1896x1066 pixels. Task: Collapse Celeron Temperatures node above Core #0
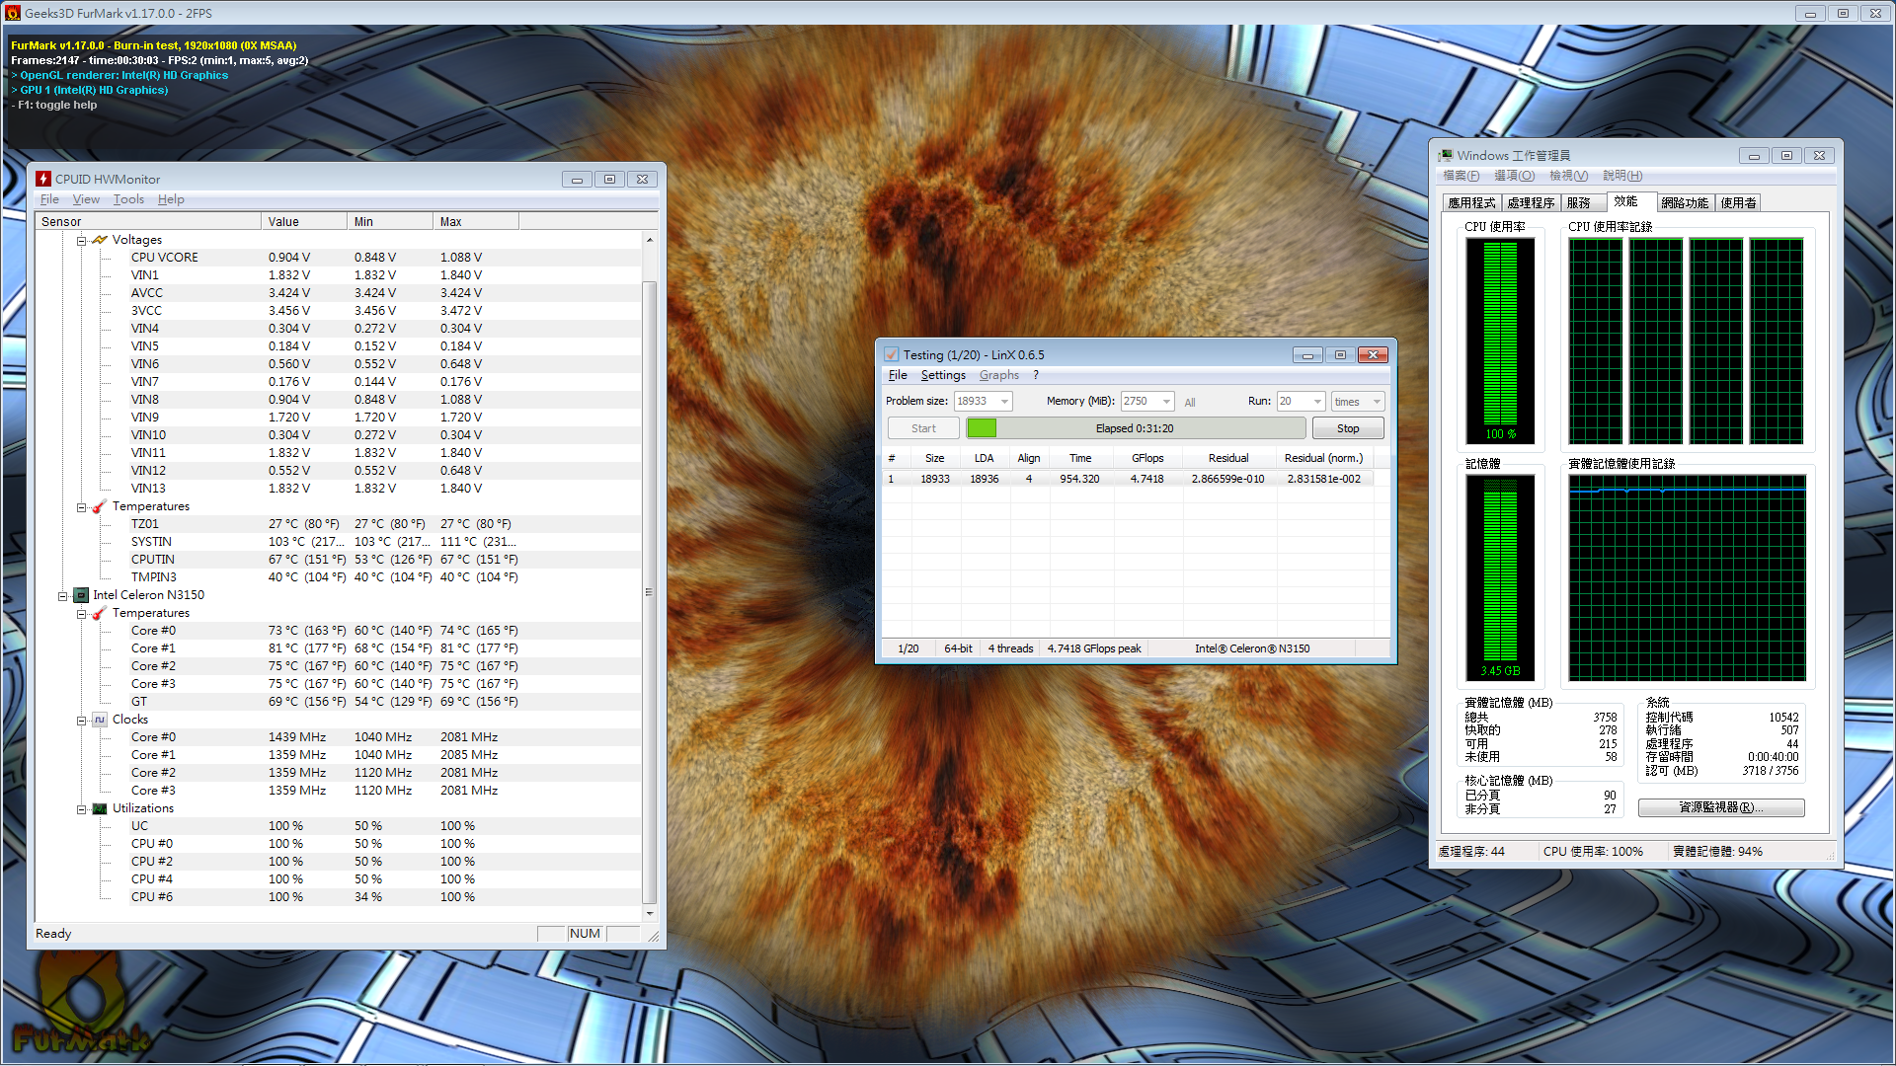(x=82, y=613)
